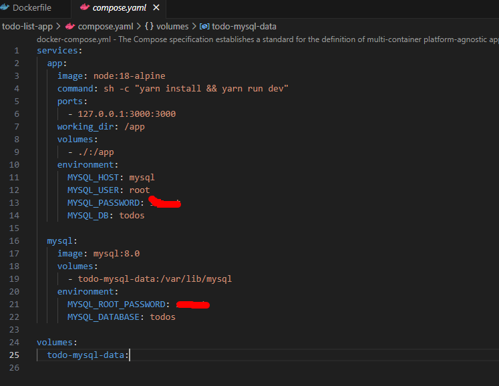Screen dimensions: 499x386
Task: Select line number 25 in the gutter
Action: pos(14,355)
